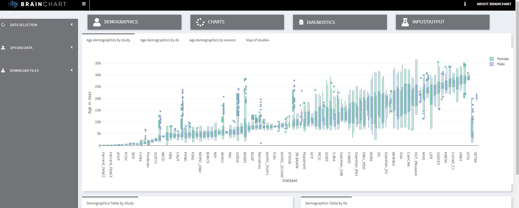Click the Diagnostics document icon
Image resolution: width=519 pixels, height=208 pixels.
tap(301, 22)
